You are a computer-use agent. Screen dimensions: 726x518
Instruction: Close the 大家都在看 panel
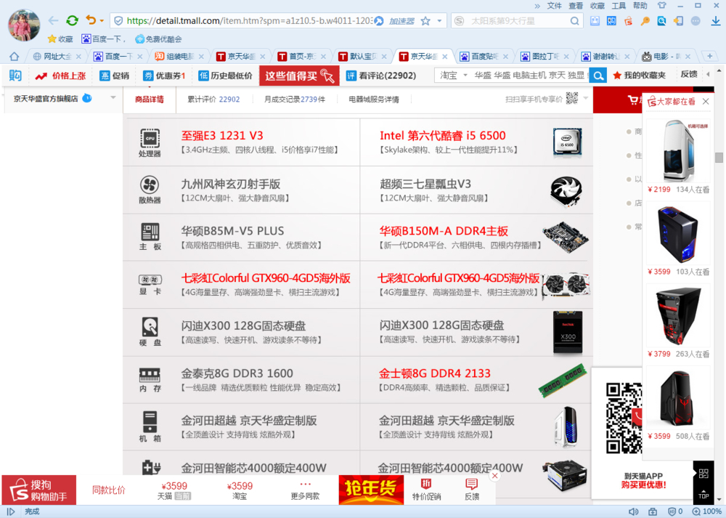(706, 102)
